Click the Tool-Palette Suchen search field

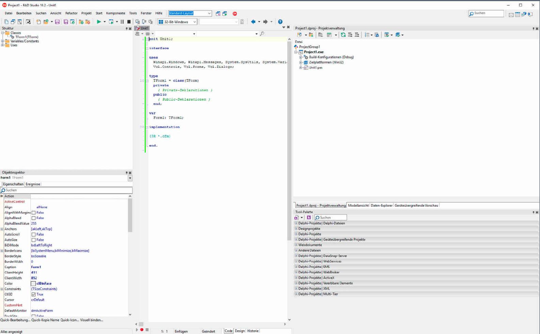pyautogui.click(x=330, y=218)
